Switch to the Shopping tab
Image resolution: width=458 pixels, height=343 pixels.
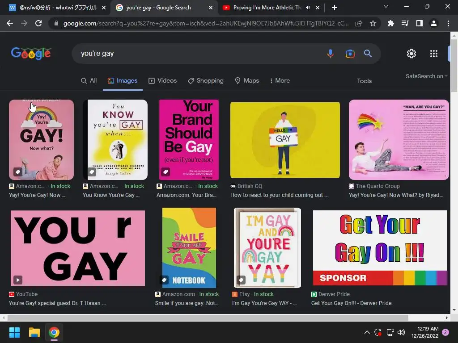206,81
